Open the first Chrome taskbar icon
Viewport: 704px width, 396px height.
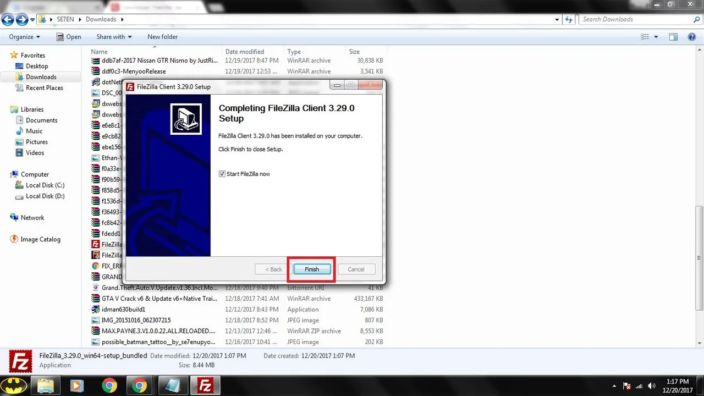[x=109, y=386]
